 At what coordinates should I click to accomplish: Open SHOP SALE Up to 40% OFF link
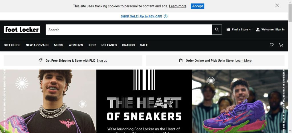click(x=141, y=16)
